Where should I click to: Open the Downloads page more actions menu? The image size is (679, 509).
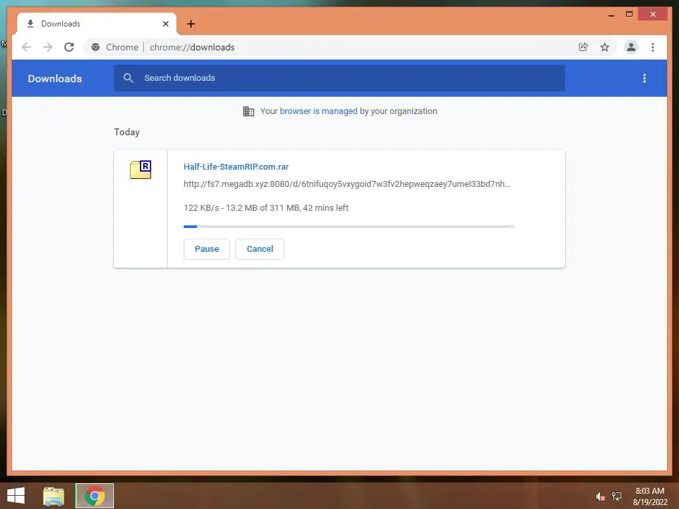pyautogui.click(x=645, y=78)
